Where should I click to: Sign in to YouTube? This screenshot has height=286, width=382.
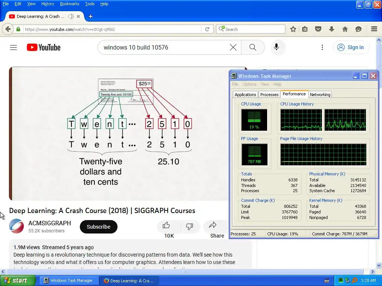click(351, 47)
